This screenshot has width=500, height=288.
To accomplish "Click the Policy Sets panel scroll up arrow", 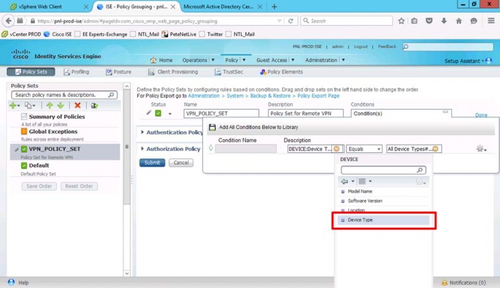I will coord(126,86).
